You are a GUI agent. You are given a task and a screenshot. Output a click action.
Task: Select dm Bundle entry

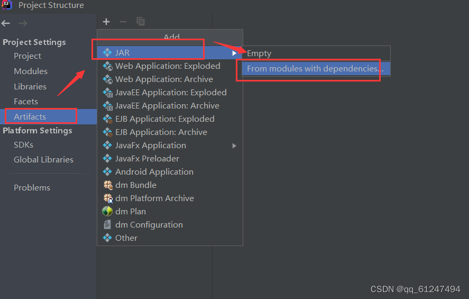pyautogui.click(x=170, y=185)
